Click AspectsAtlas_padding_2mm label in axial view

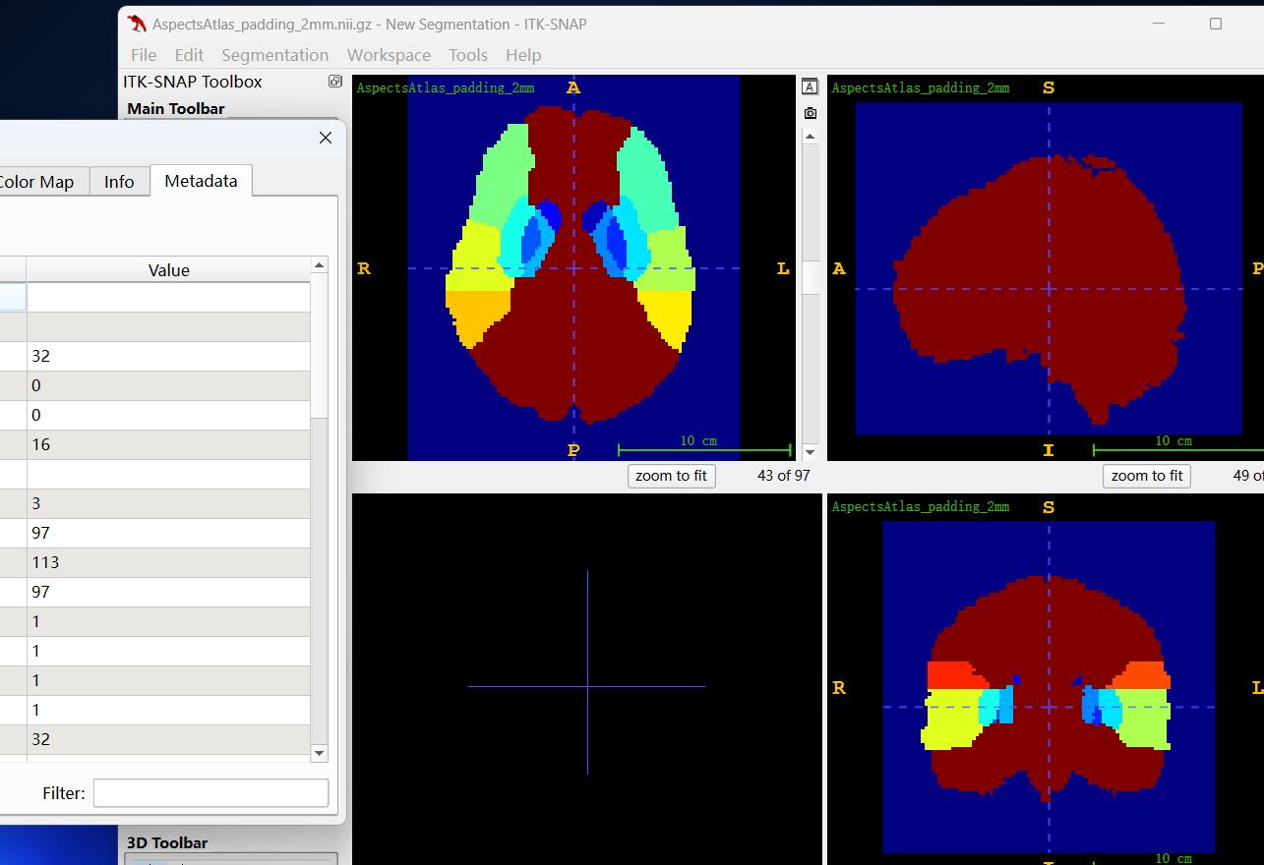446,87
